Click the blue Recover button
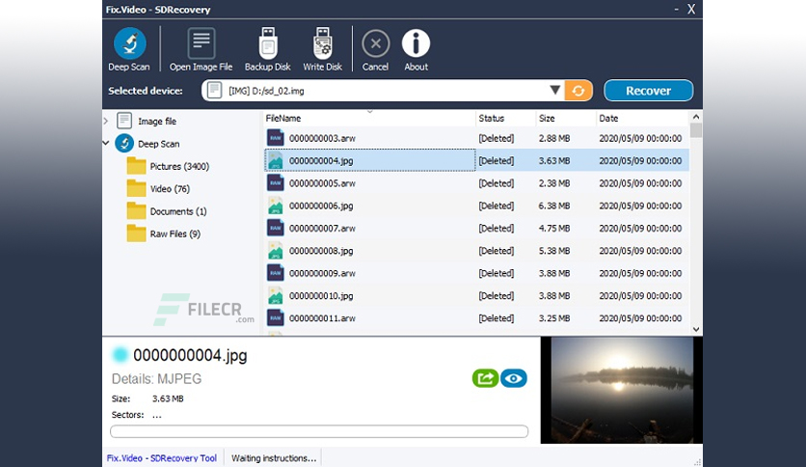Screen dimensions: 806x467 tap(648, 91)
